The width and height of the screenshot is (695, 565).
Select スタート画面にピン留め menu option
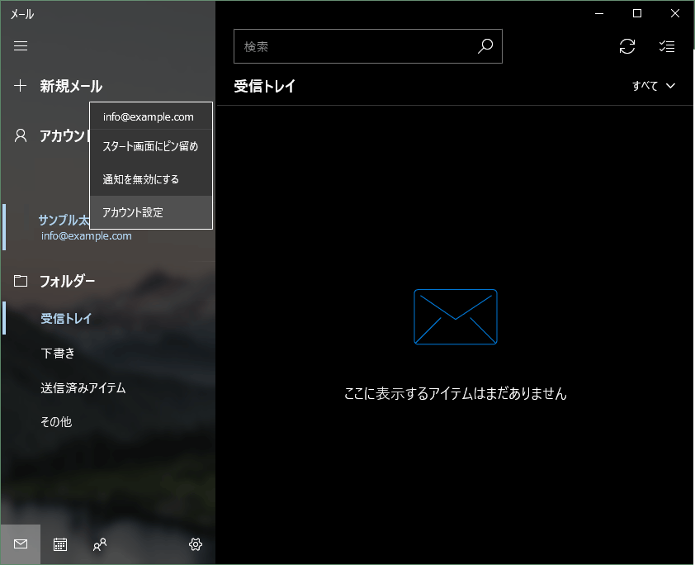pos(150,147)
